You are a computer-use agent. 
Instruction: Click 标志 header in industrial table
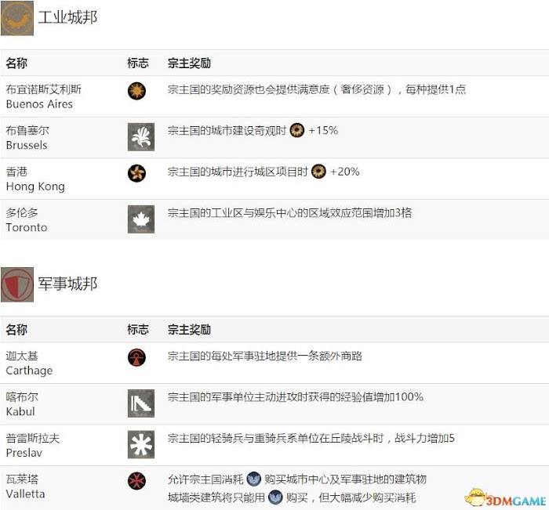[138, 63]
